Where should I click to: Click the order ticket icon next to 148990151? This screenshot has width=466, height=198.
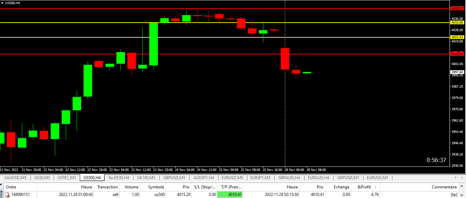(x=7, y=195)
